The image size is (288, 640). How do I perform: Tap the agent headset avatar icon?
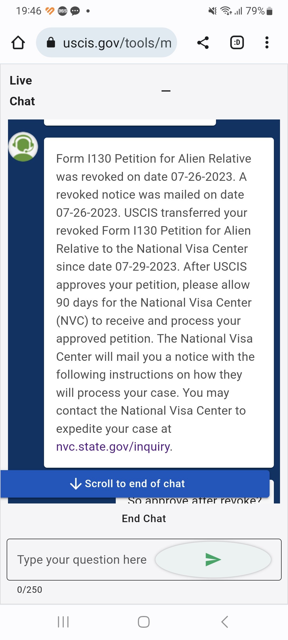(x=23, y=147)
